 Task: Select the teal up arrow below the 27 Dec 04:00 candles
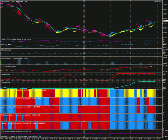click(140, 30)
